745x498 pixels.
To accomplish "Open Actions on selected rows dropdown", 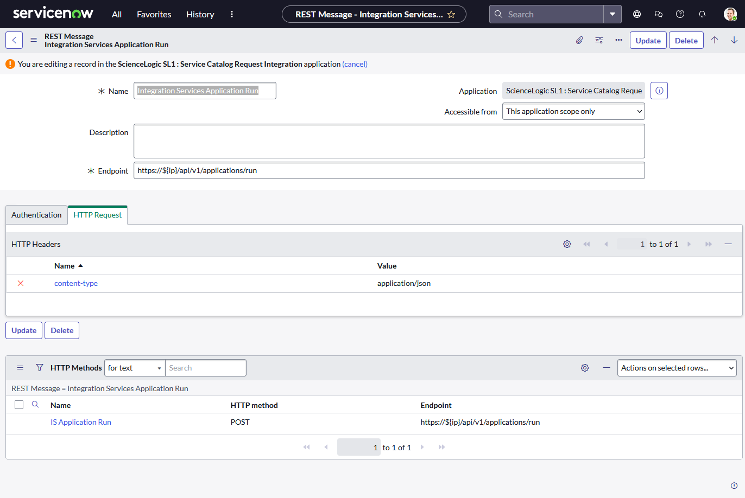I will (677, 368).
